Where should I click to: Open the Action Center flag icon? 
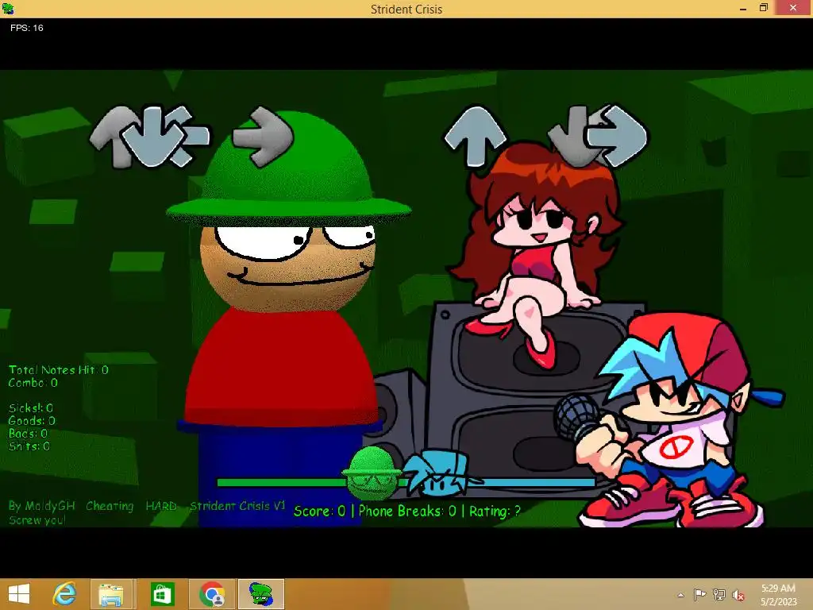[x=699, y=594]
